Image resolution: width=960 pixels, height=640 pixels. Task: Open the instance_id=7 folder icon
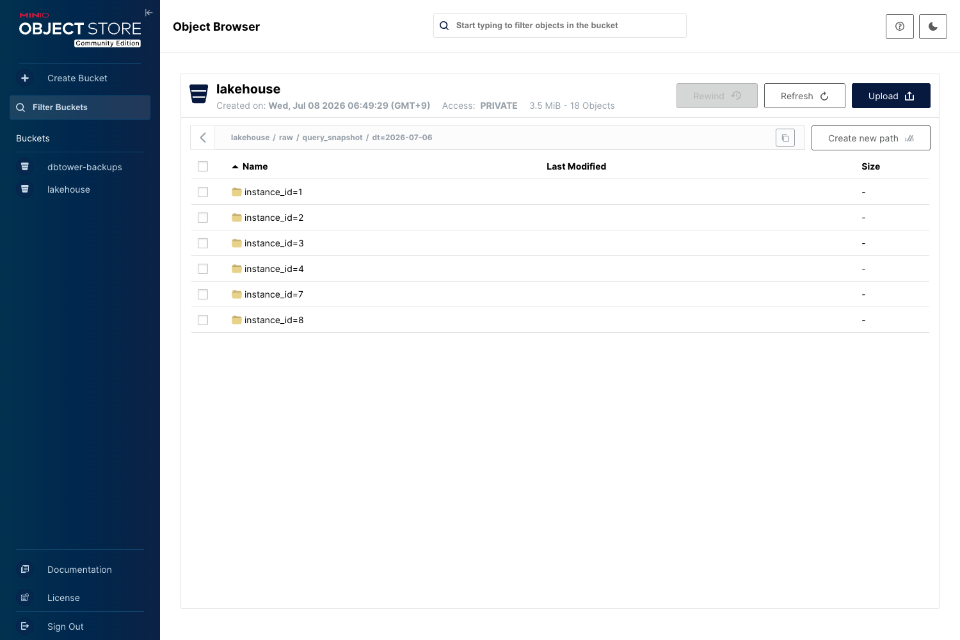[x=237, y=294]
